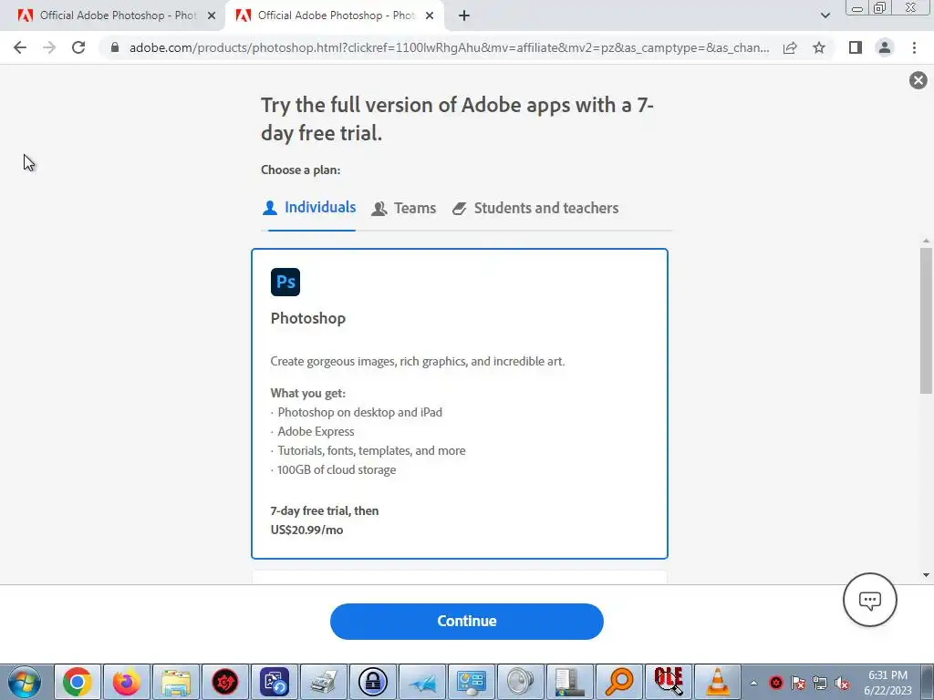Open the speaker taskbar application
This screenshot has width=934, height=700.
pos(521,682)
